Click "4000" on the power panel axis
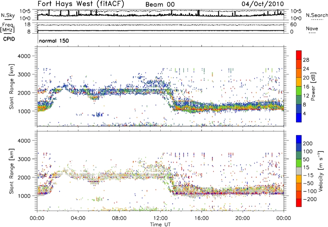Viewport: 328px width, 227px height. [x=24, y=56]
